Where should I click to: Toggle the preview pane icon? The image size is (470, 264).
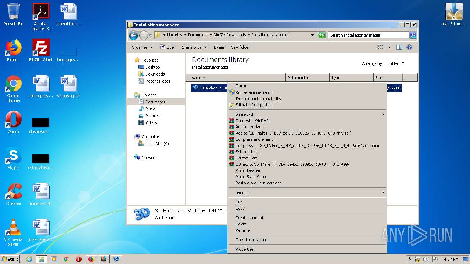pyautogui.click(x=399, y=47)
